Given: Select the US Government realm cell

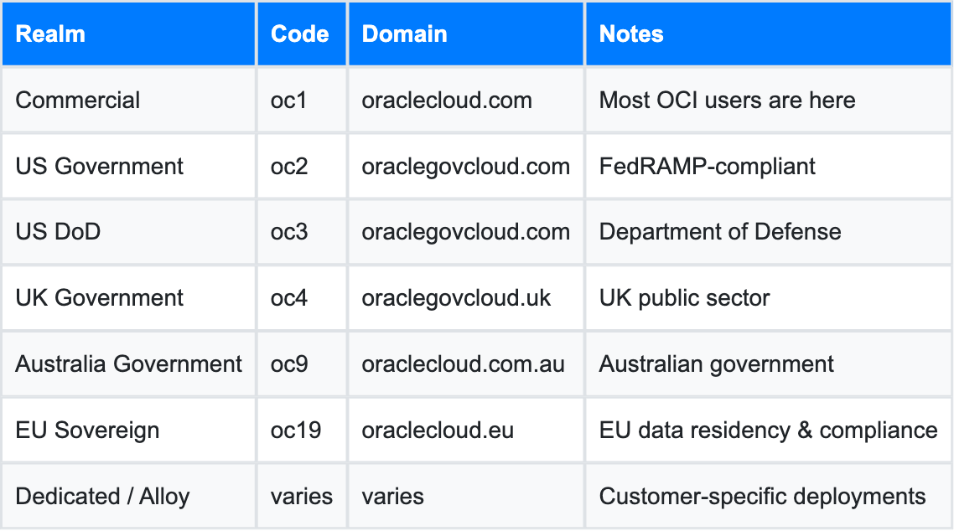Looking at the screenshot, I should coord(129,167).
